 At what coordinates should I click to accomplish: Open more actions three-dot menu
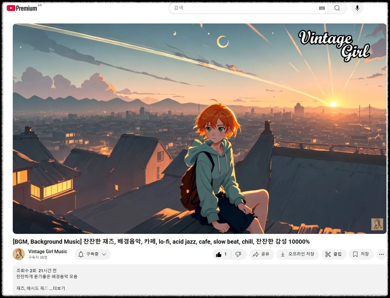click(381, 254)
